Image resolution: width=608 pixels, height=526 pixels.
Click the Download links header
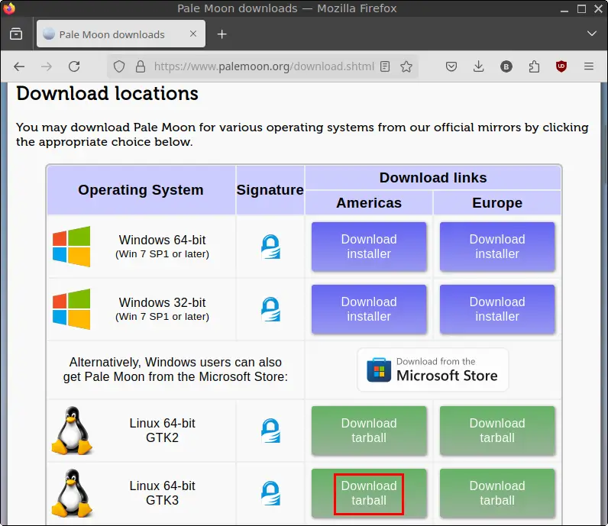click(x=433, y=178)
